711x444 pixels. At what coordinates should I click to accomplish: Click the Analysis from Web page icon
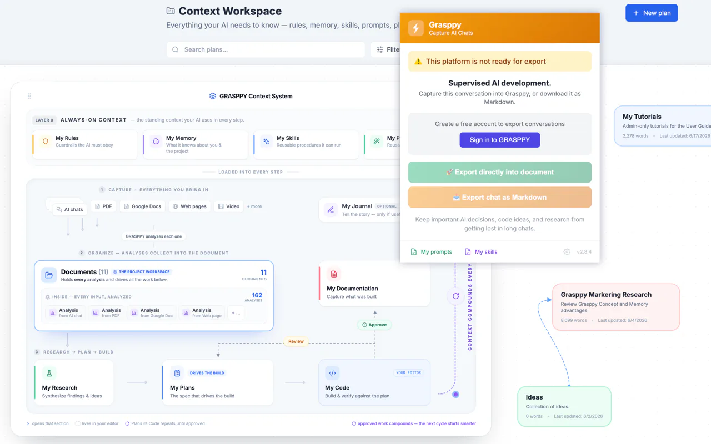pyautogui.click(x=186, y=313)
